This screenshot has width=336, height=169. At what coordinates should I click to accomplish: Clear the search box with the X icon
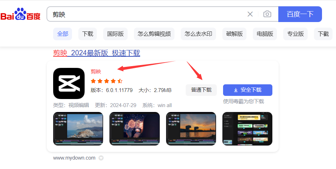(x=250, y=14)
